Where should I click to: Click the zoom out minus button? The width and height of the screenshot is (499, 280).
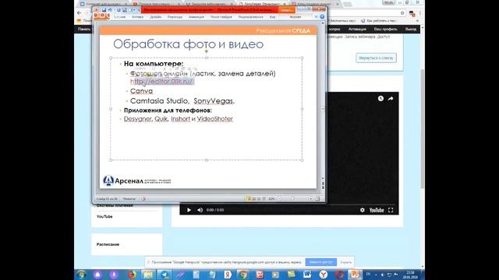click(x=279, y=199)
